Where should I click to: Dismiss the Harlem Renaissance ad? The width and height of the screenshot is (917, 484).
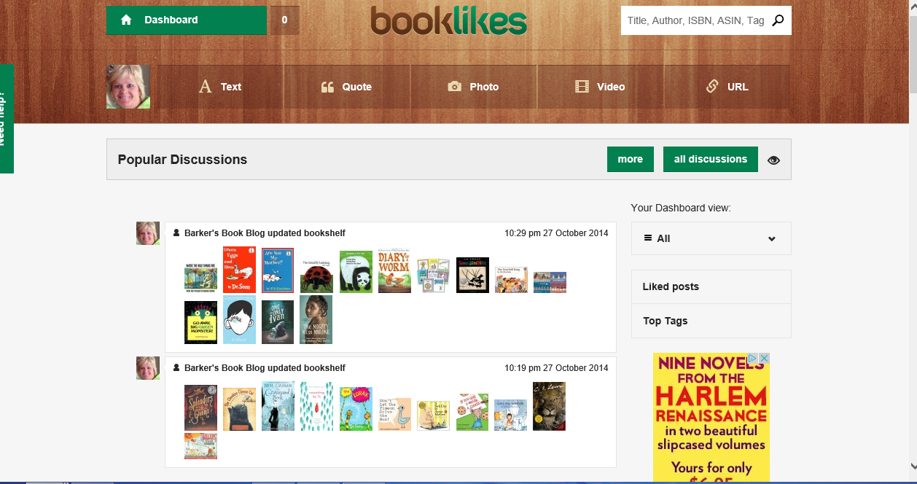pyautogui.click(x=765, y=359)
